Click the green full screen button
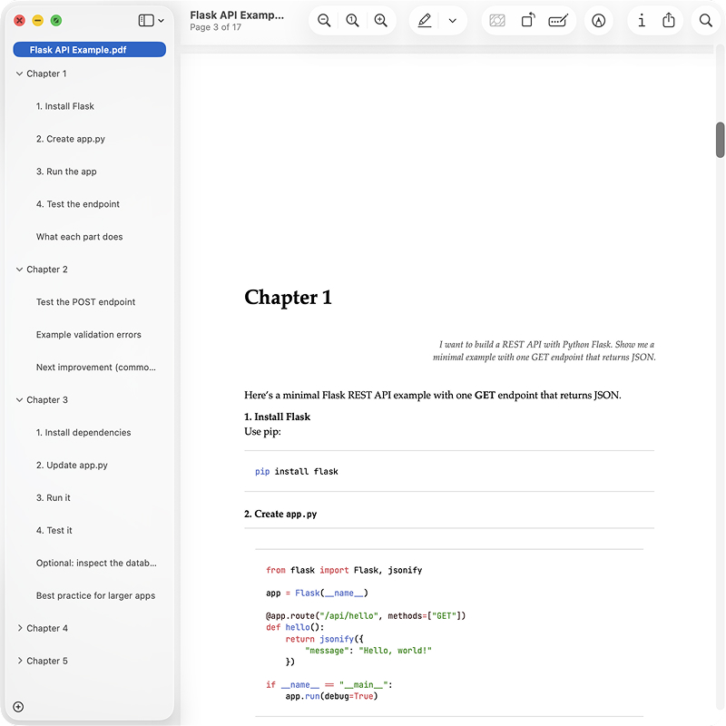This screenshot has width=726, height=726. tap(56, 20)
